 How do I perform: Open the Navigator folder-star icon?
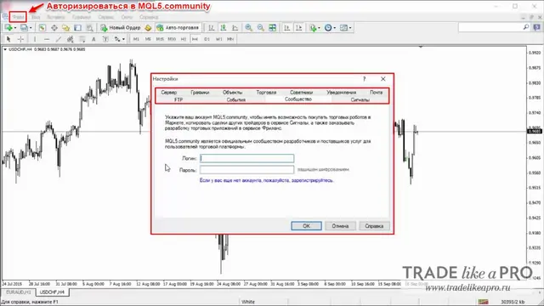click(x=66, y=28)
